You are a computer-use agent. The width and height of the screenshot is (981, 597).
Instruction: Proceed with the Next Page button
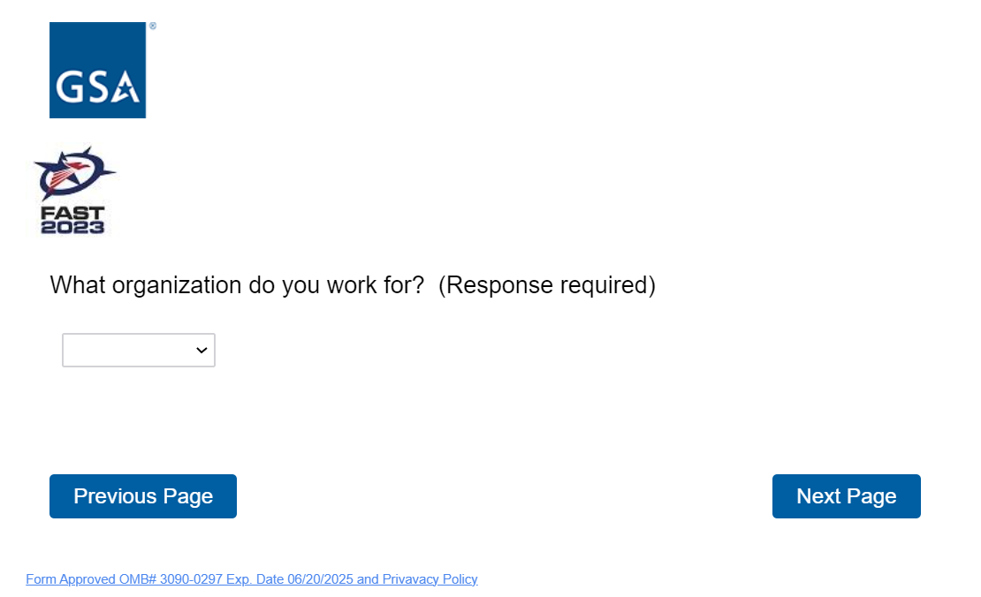pos(846,496)
